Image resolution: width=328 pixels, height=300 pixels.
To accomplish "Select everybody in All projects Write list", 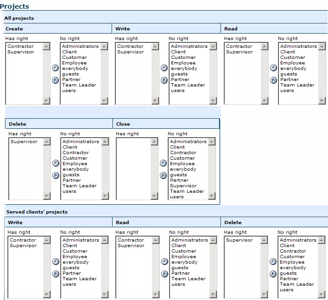I will coord(183,69).
